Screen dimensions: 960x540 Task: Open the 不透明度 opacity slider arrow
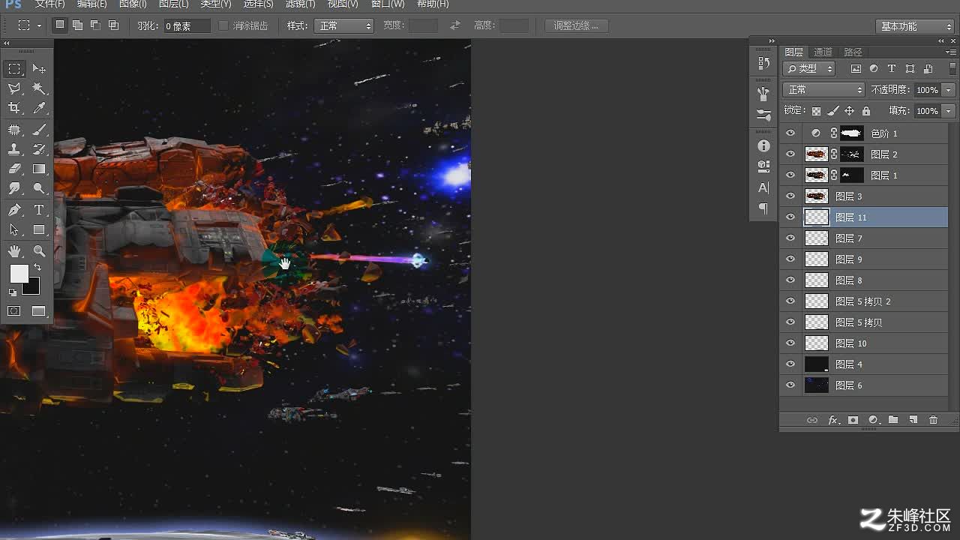point(949,90)
